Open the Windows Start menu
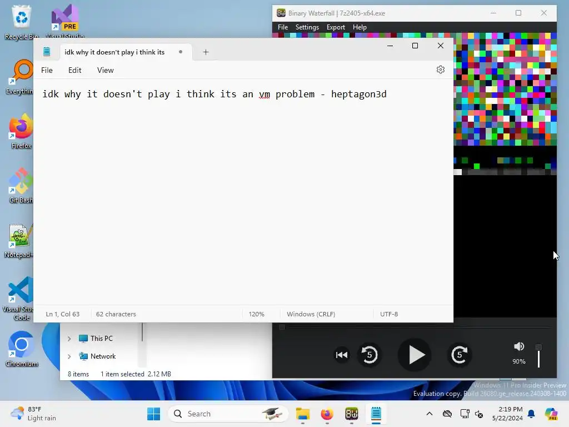The image size is (569, 427). tap(153, 414)
